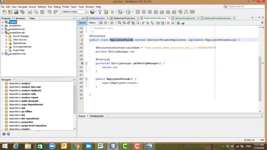
Task: Select the Dependencies tree item
Action: tap(20, 43)
